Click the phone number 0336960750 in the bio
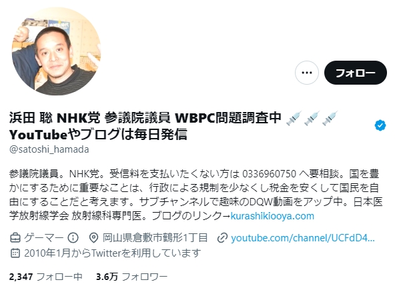Image resolution: width=397 pixels, height=284 pixels. tap(269, 174)
